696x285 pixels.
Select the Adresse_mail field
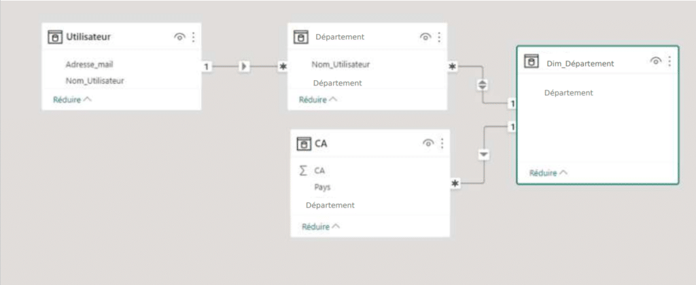[89, 64]
